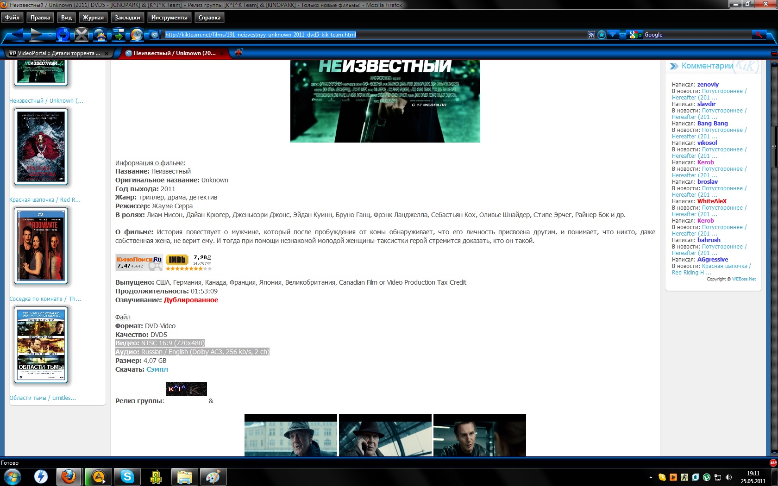Open back/forward history dropdown arrow
Screen dimensions: 778x486
(50, 35)
